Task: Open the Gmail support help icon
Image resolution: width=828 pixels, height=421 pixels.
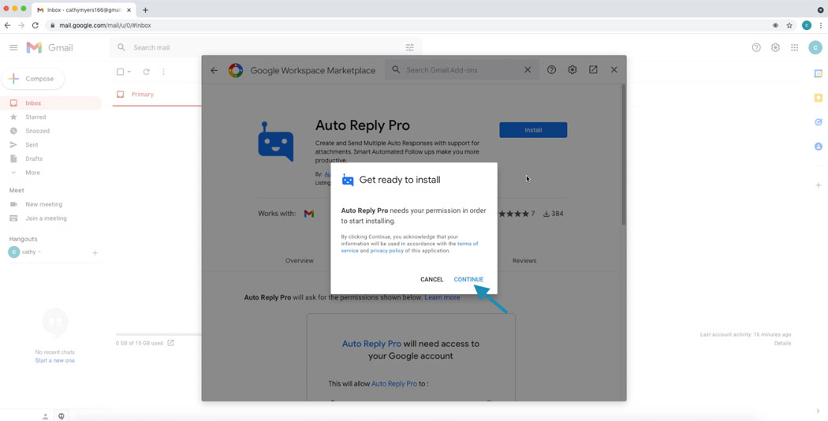Action: 756,47
